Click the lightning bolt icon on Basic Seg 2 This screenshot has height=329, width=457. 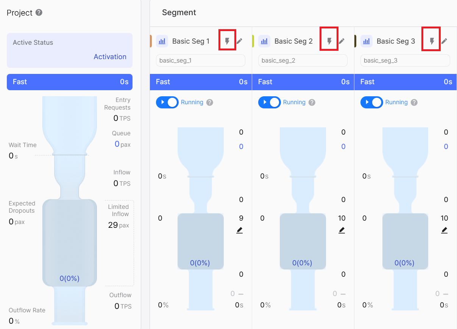(329, 41)
